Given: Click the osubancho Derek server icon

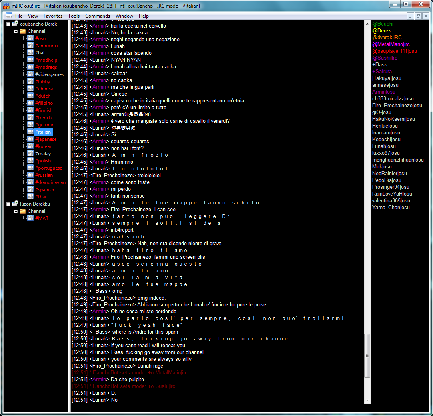Looking at the screenshot, I should pos(15,24).
